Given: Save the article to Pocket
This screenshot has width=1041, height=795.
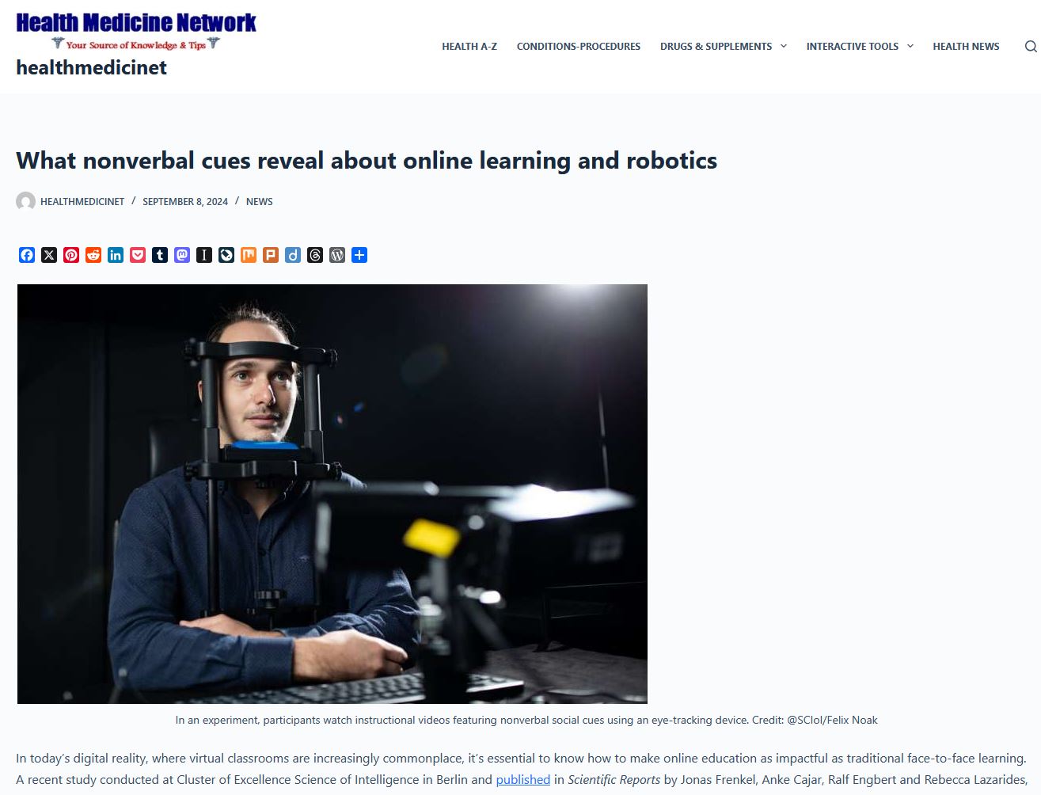Looking at the screenshot, I should [137, 255].
